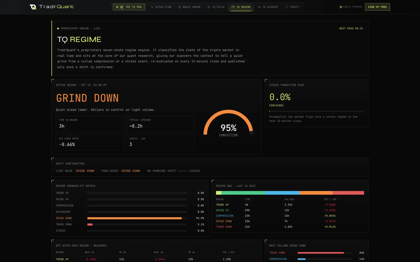The width and height of the screenshot is (420, 262).
Task: Click the Whale Radar icon
Action: 180,7
